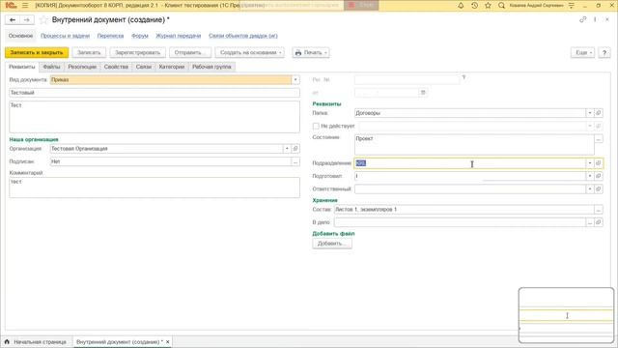Open Подготовил field record icon
Screen dimensions: 618x348
[599, 176]
